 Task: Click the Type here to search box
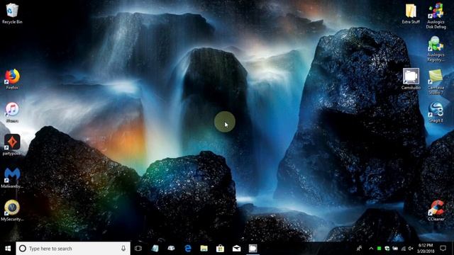coord(73,249)
